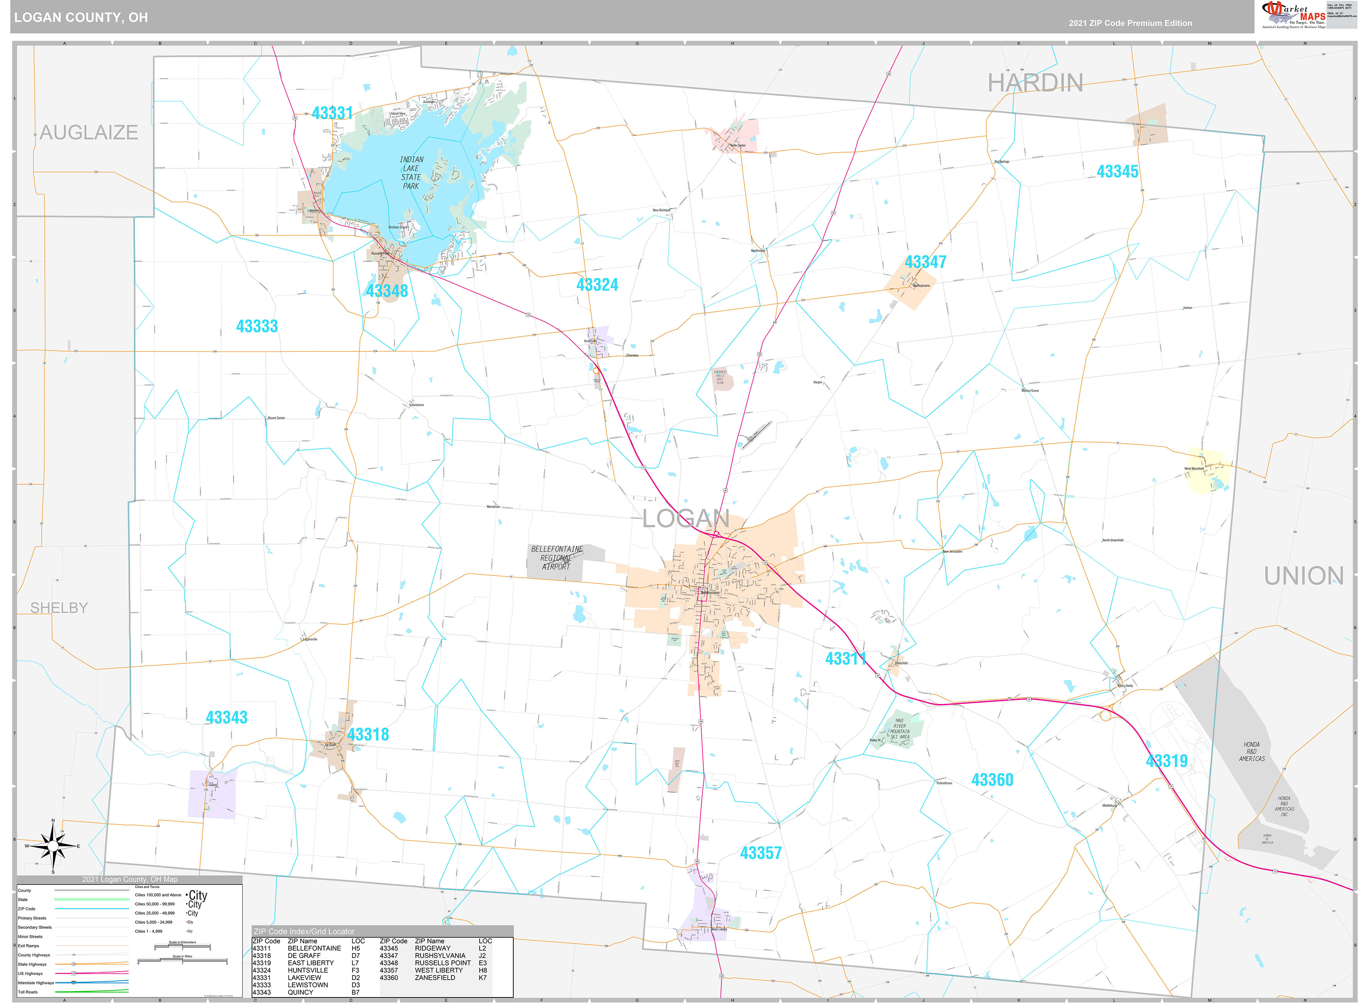Click ZIP label 43343 on the map
1369x1004 pixels.
[x=227, y=718]
